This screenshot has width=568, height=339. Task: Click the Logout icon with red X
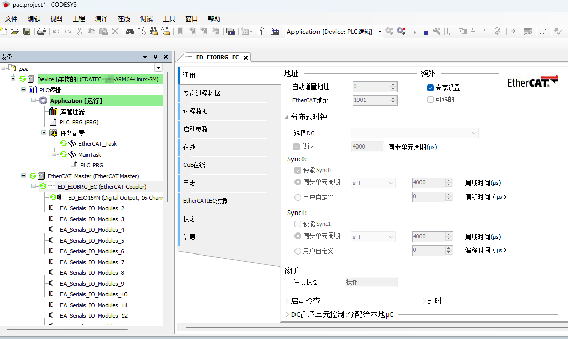point(402,32)
